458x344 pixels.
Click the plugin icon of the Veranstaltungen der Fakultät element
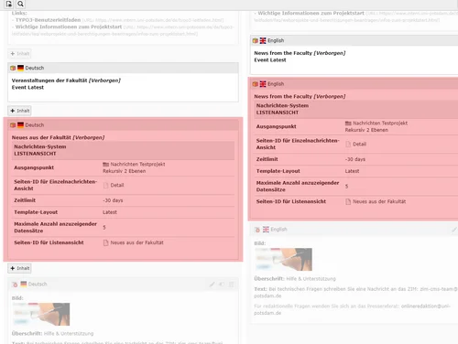click(x=13, y=68)
